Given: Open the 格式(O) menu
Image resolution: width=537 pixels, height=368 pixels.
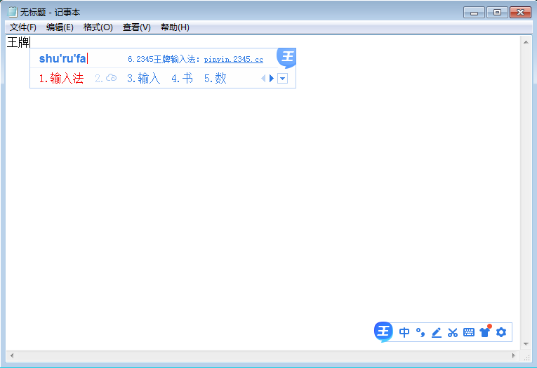Looking at the screenshot, I should tap(98, 27).
